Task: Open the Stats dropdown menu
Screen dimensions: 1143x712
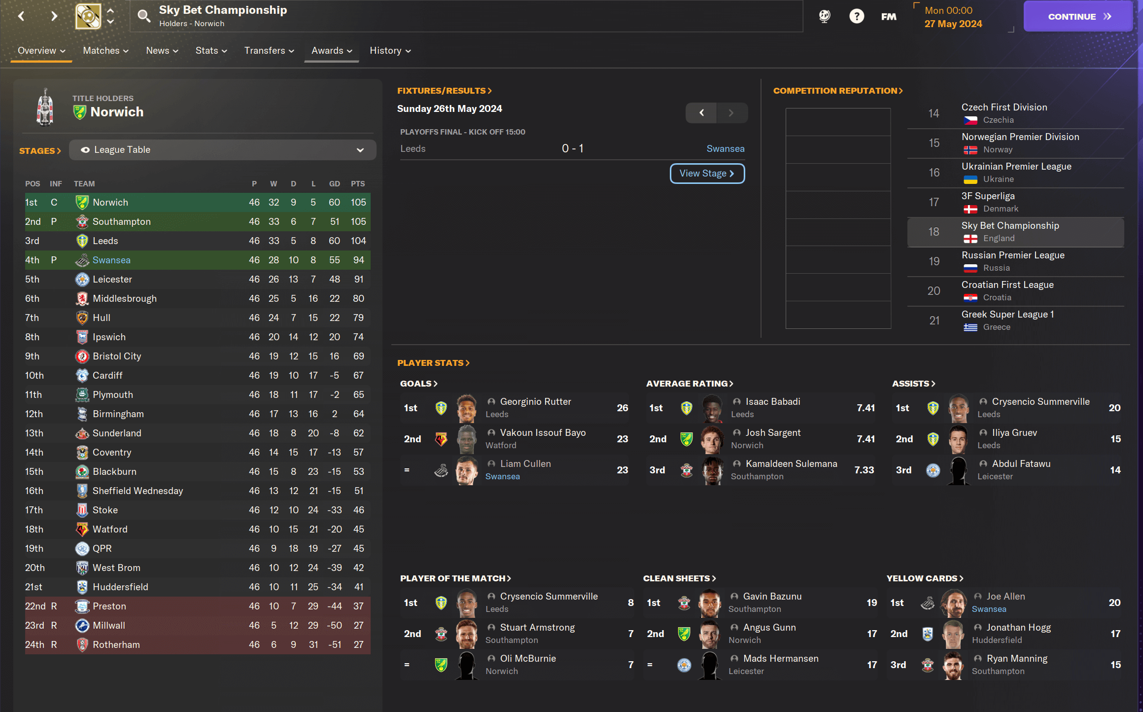Action: click(x=211, y=51)
